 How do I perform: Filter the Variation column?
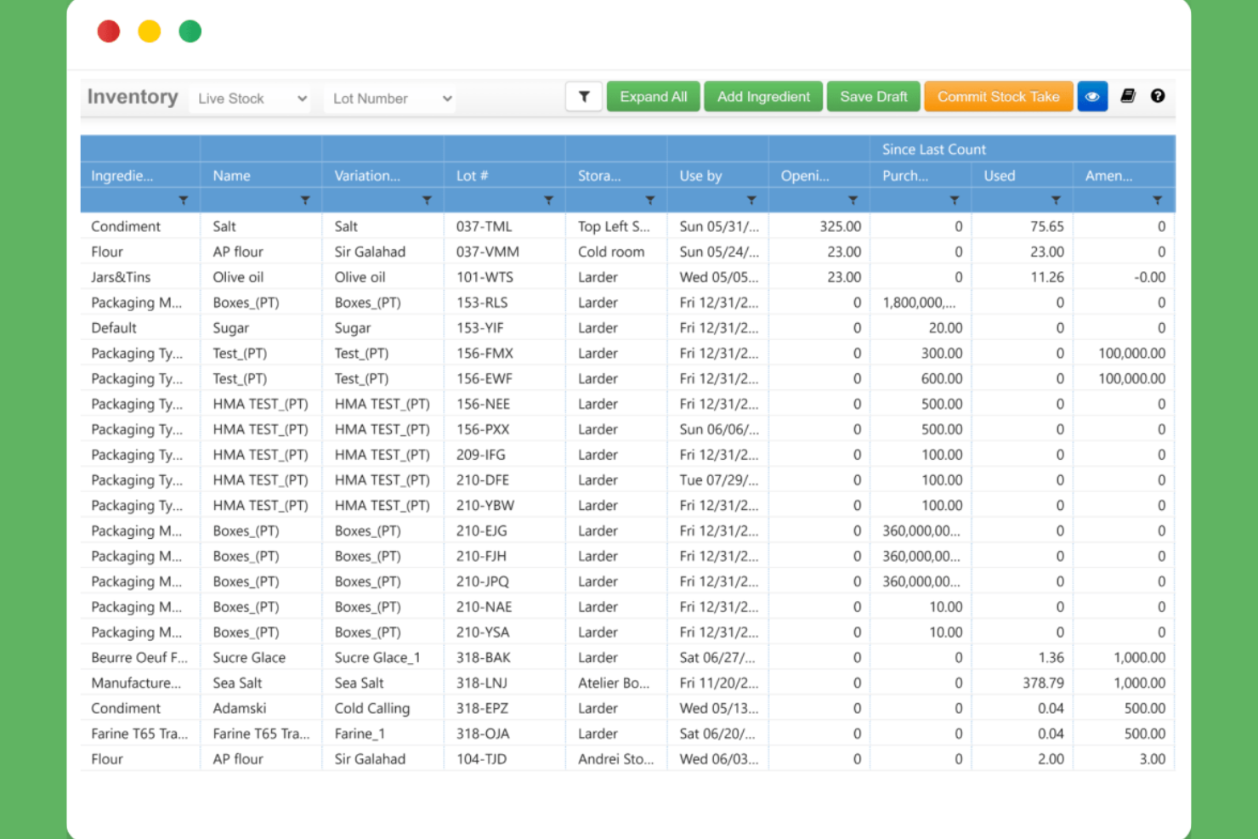(427, 201)
